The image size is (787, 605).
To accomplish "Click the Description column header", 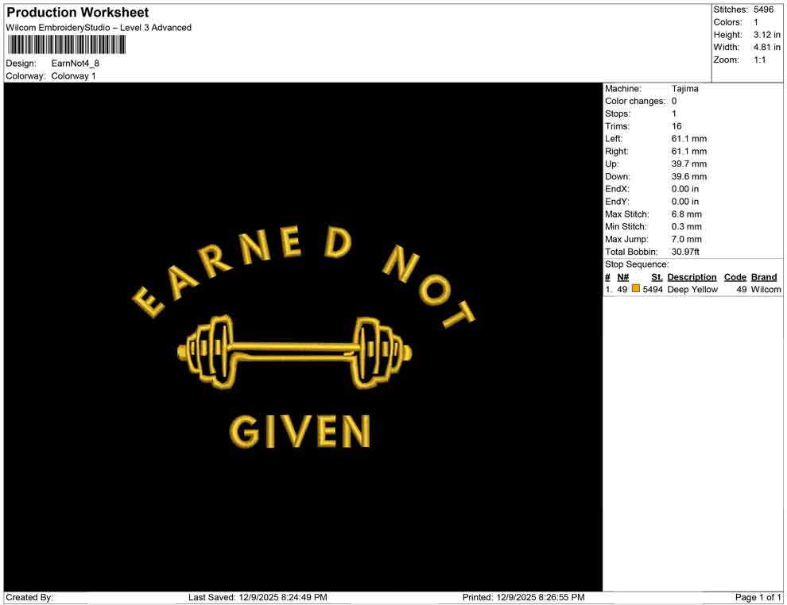I will coord(692,276).
